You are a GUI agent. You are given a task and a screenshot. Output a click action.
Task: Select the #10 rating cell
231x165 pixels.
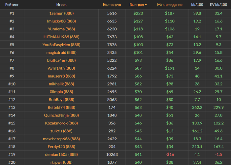coord(12,84)
